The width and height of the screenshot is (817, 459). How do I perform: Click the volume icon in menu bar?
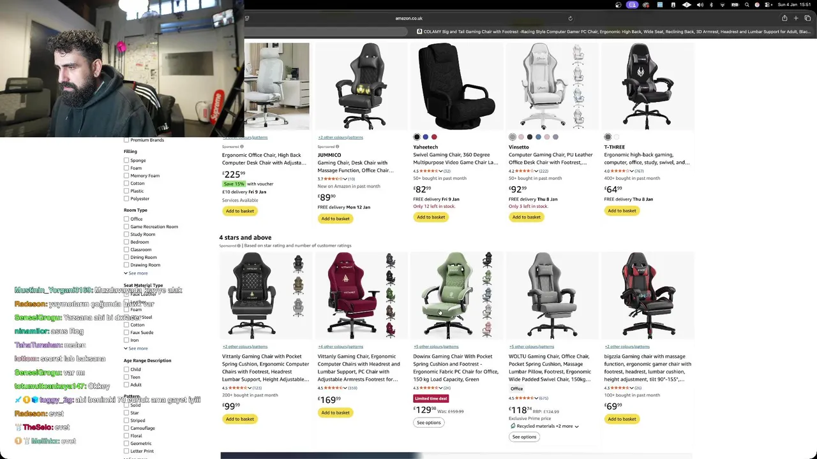click(x=700, y=4)
